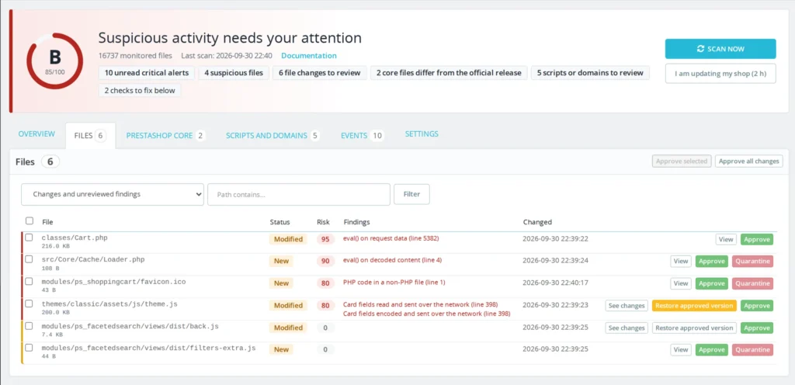Switch to the Settings tab

(422, 134)
